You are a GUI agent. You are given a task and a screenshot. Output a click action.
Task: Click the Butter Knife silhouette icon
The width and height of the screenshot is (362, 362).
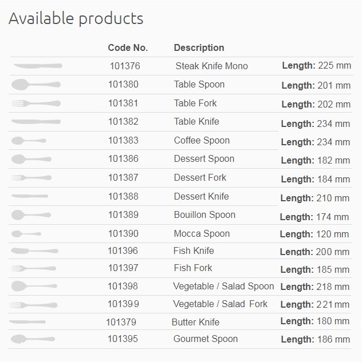click(27, 321)
